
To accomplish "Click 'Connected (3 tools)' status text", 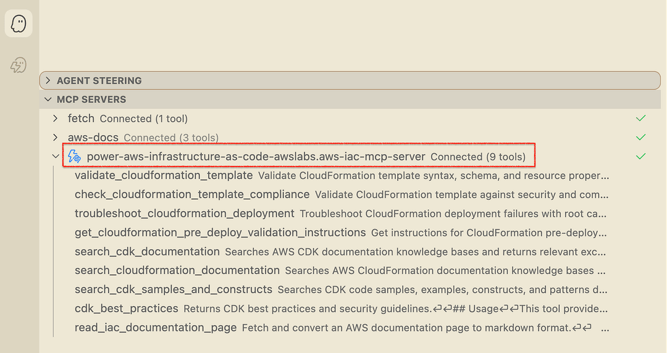I will [171, 138].
